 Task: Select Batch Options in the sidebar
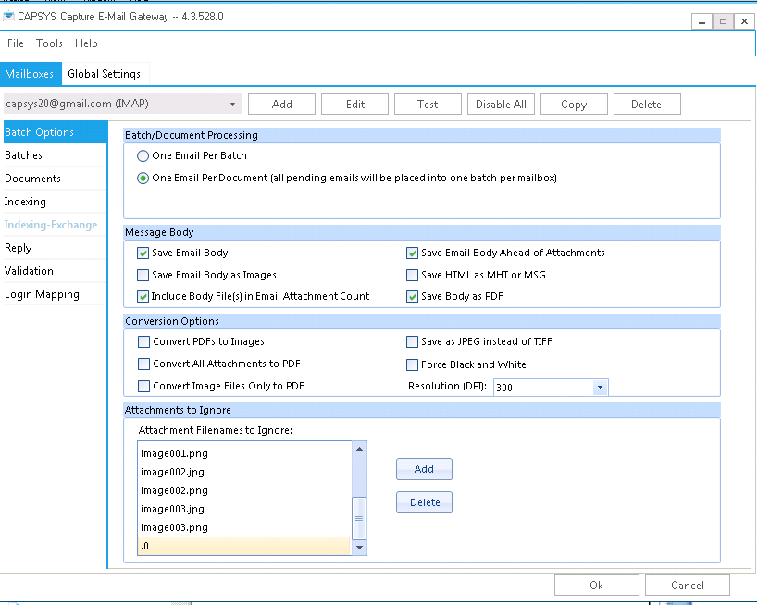point(55,132)
